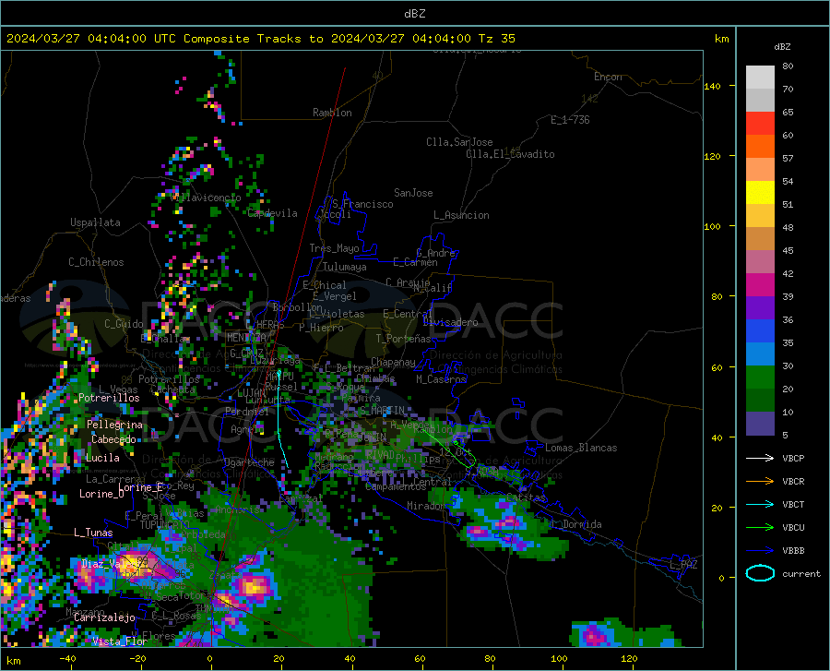Click the 'Cabecedo' map label

[113, 439]
